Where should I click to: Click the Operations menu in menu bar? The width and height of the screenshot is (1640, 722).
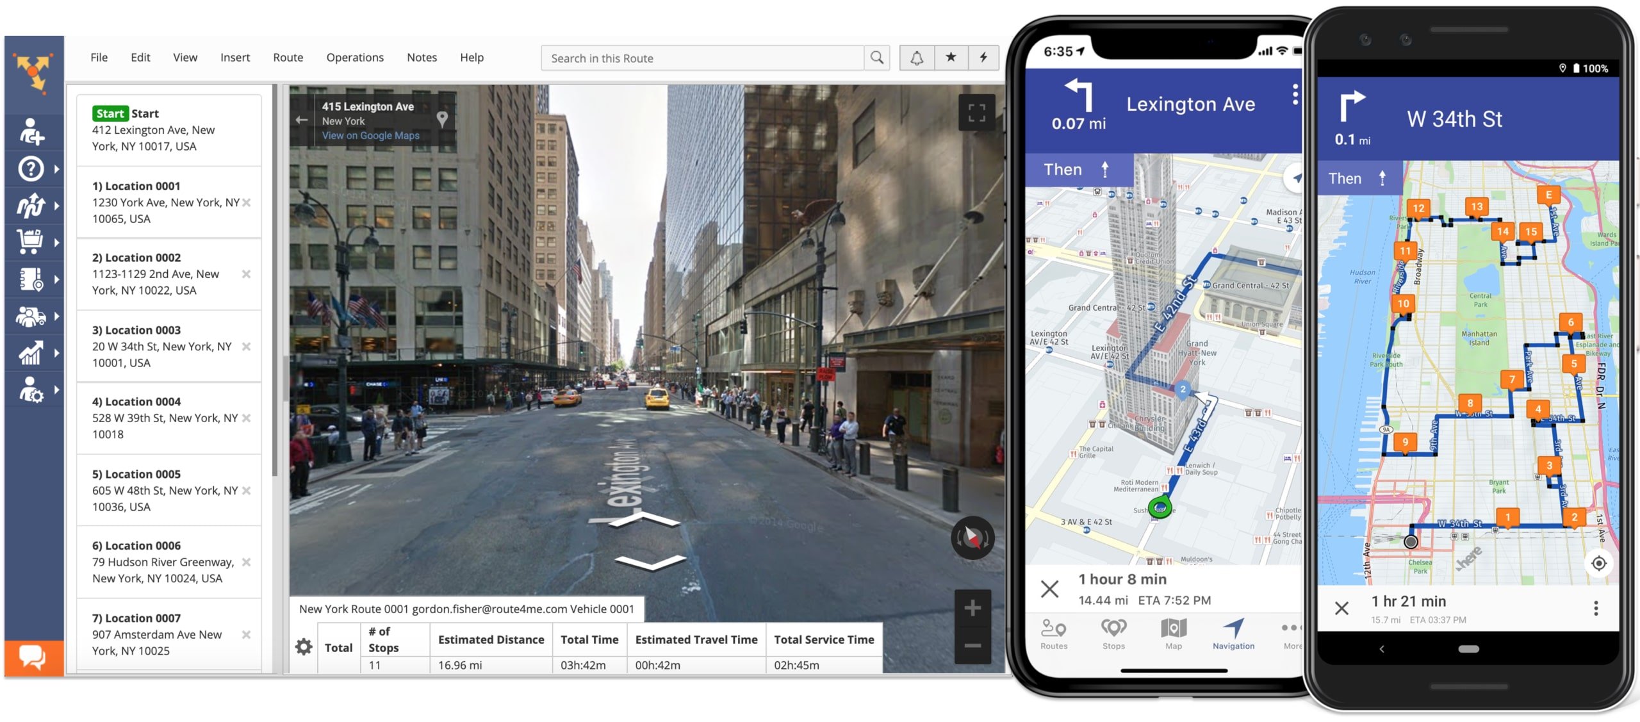[354, 58]
